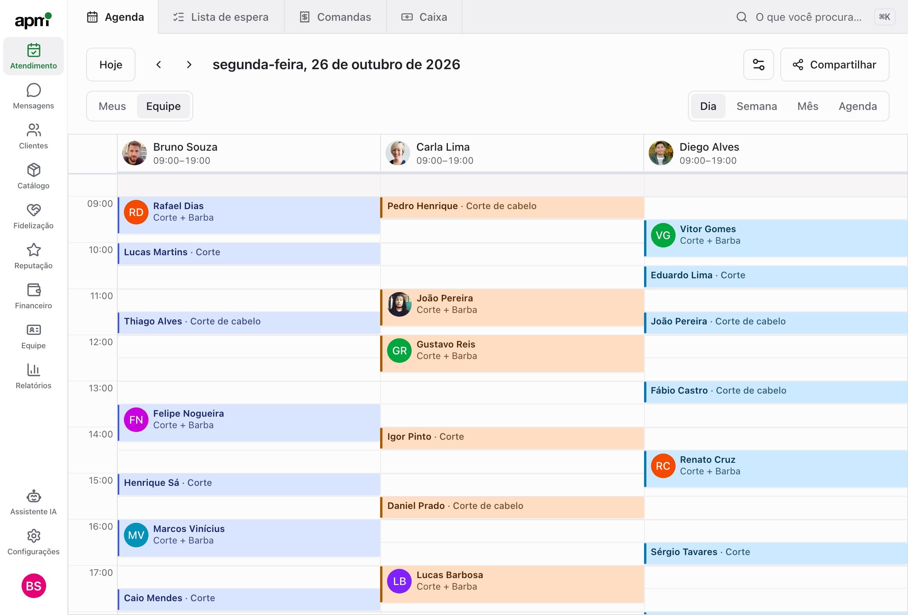The width and height of the screenshot is (908, 615).
Task: Click Carla Lima profile photo
Action: pos(398,153)
